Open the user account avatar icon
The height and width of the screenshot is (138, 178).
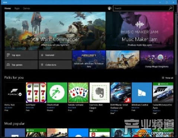[110, 8]
